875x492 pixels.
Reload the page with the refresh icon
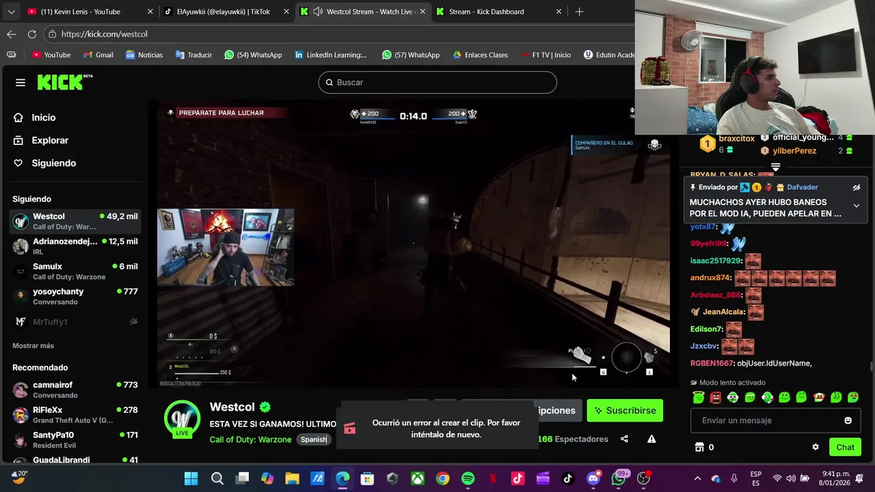32,34
